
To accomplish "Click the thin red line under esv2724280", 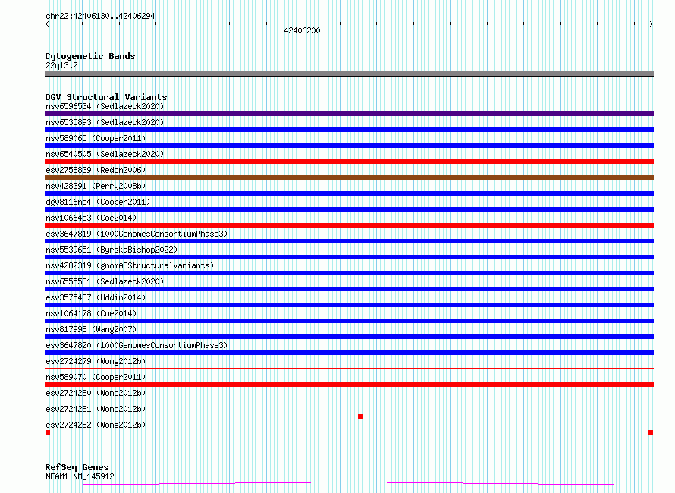I will [349, 400].
